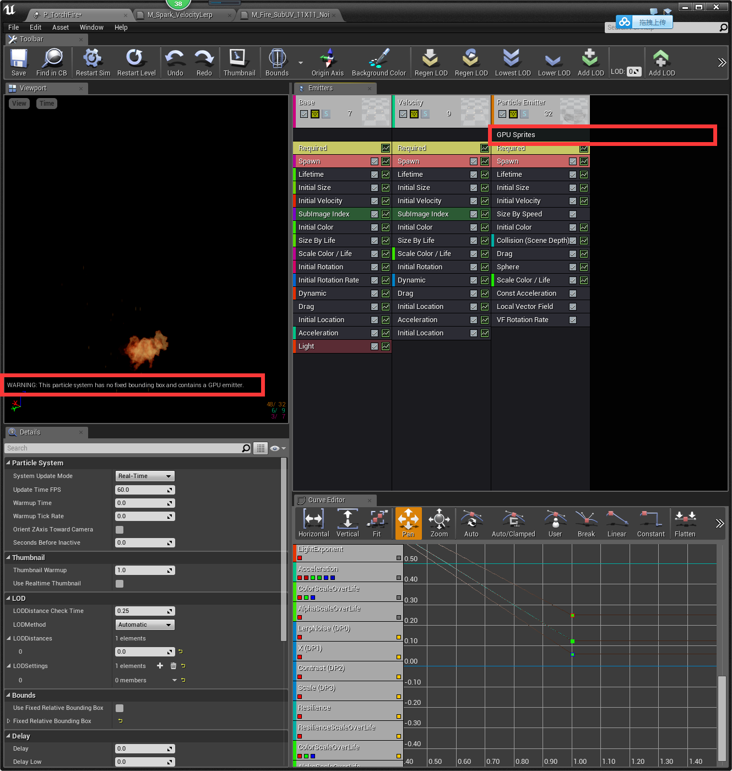Click the Restart Sim toolbar icon
This screenshot has width=732, height=771.
pos(92,62)
